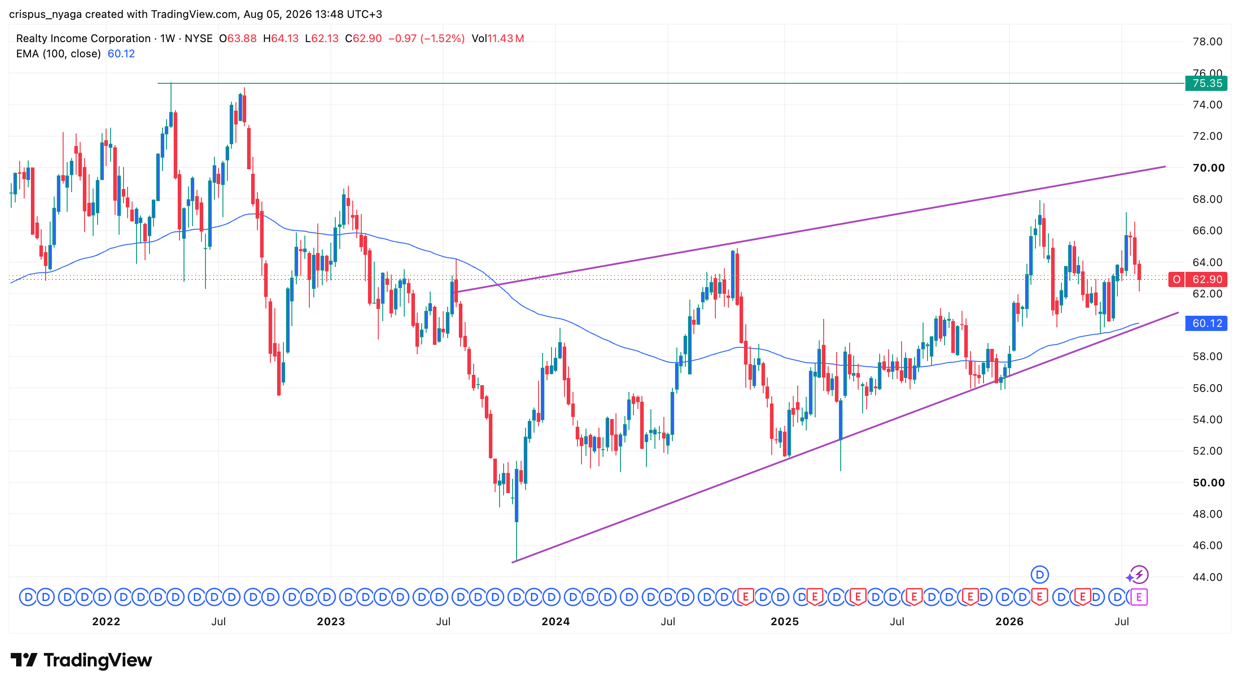Screen dimensions: 1240x687
Task: Click the 64.00 price axis label
Action: 1207,262
